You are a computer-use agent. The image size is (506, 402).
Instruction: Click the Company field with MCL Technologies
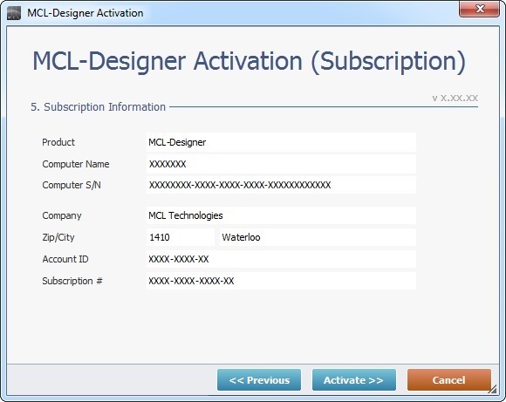[x=281, y=215]
